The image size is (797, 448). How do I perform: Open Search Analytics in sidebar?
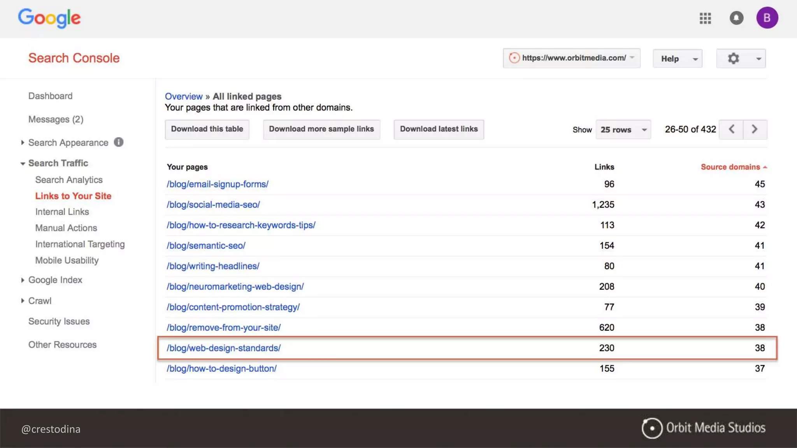point(69,180)
